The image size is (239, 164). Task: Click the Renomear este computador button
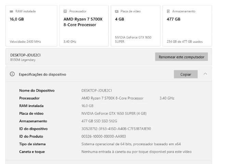181,57
